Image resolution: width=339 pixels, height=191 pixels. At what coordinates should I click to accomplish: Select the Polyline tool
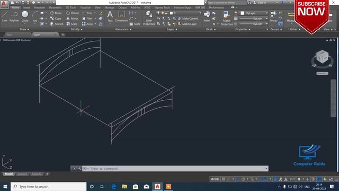(14, 16)
